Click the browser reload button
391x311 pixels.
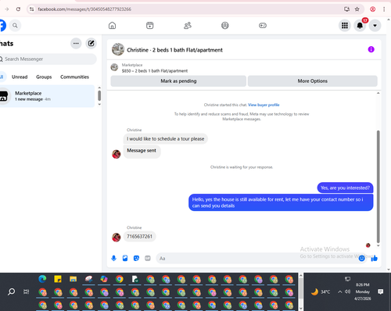tap(18, 9)
